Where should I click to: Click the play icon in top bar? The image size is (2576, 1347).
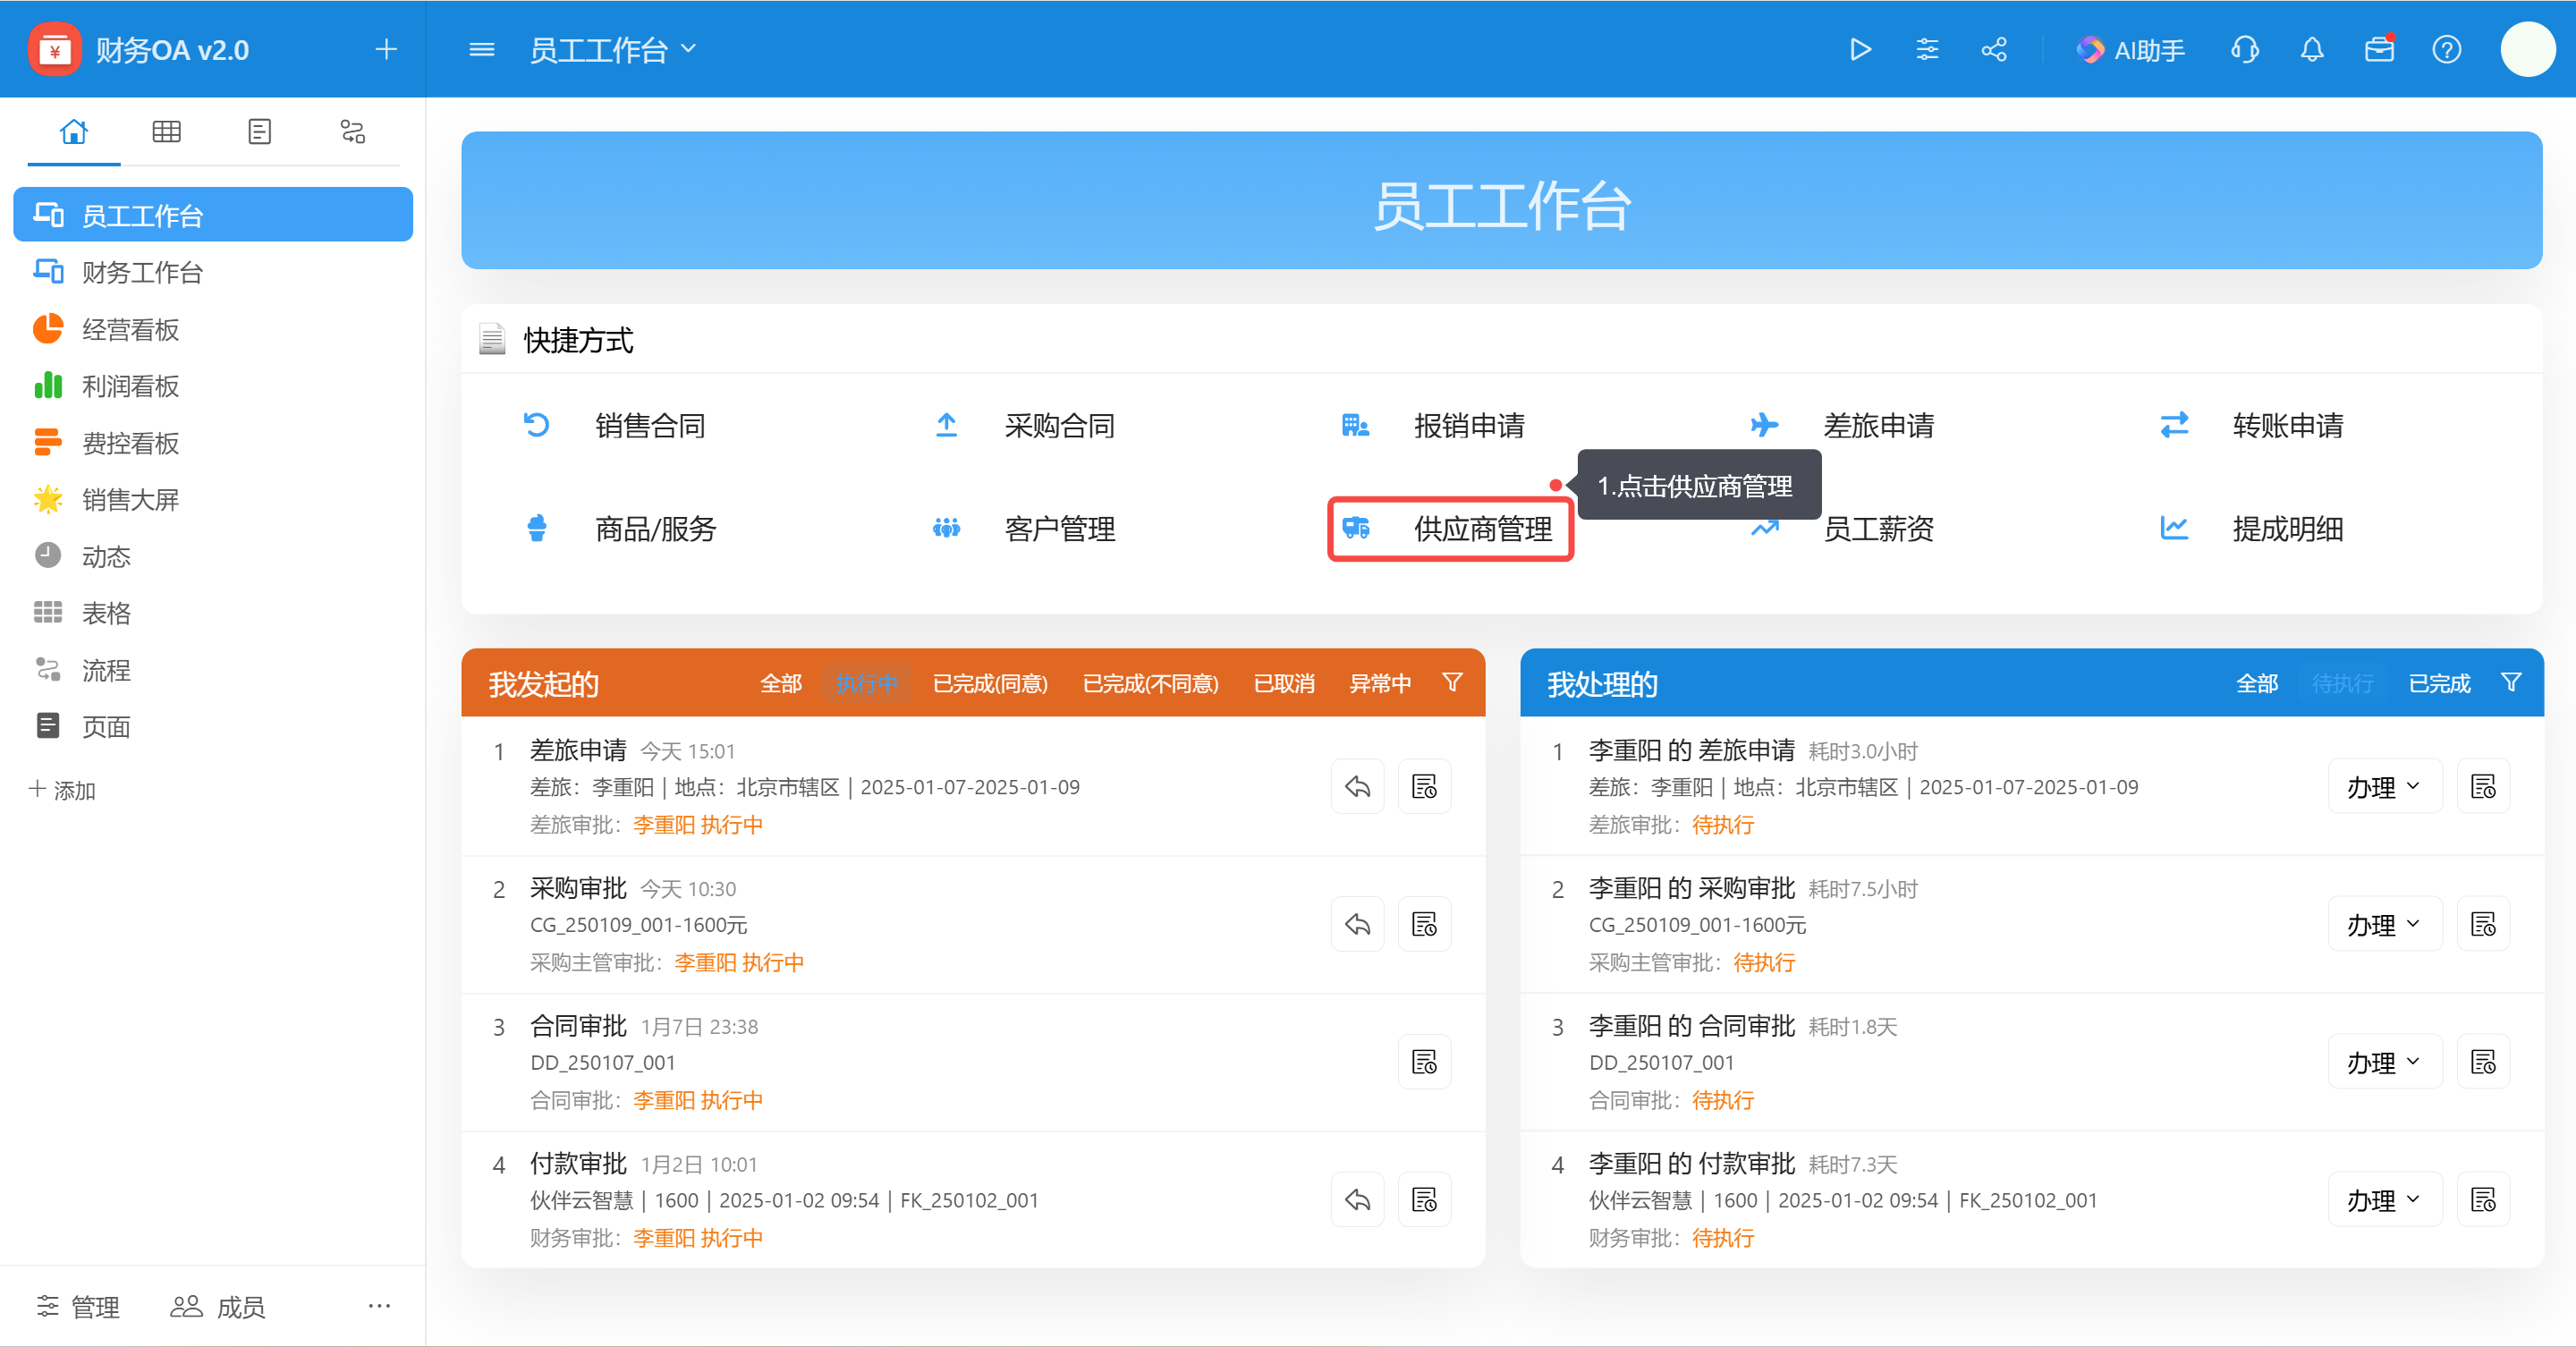click(x=1860, y=49)
